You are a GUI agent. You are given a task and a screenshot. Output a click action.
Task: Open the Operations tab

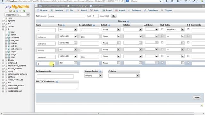pyautogui.click(x=151, y=10)
